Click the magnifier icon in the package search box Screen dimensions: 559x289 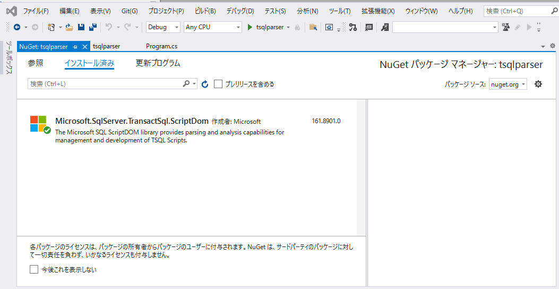tap(186, 84)
